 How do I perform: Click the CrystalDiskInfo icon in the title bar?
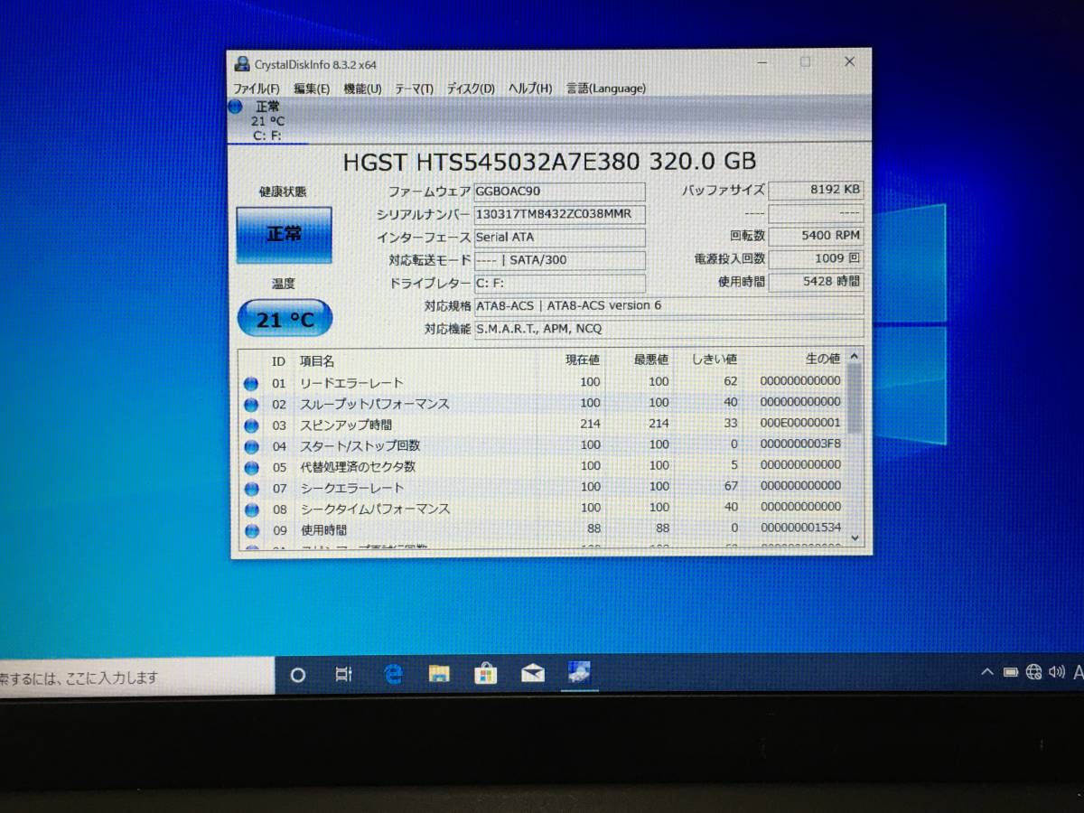coord(241,61)
